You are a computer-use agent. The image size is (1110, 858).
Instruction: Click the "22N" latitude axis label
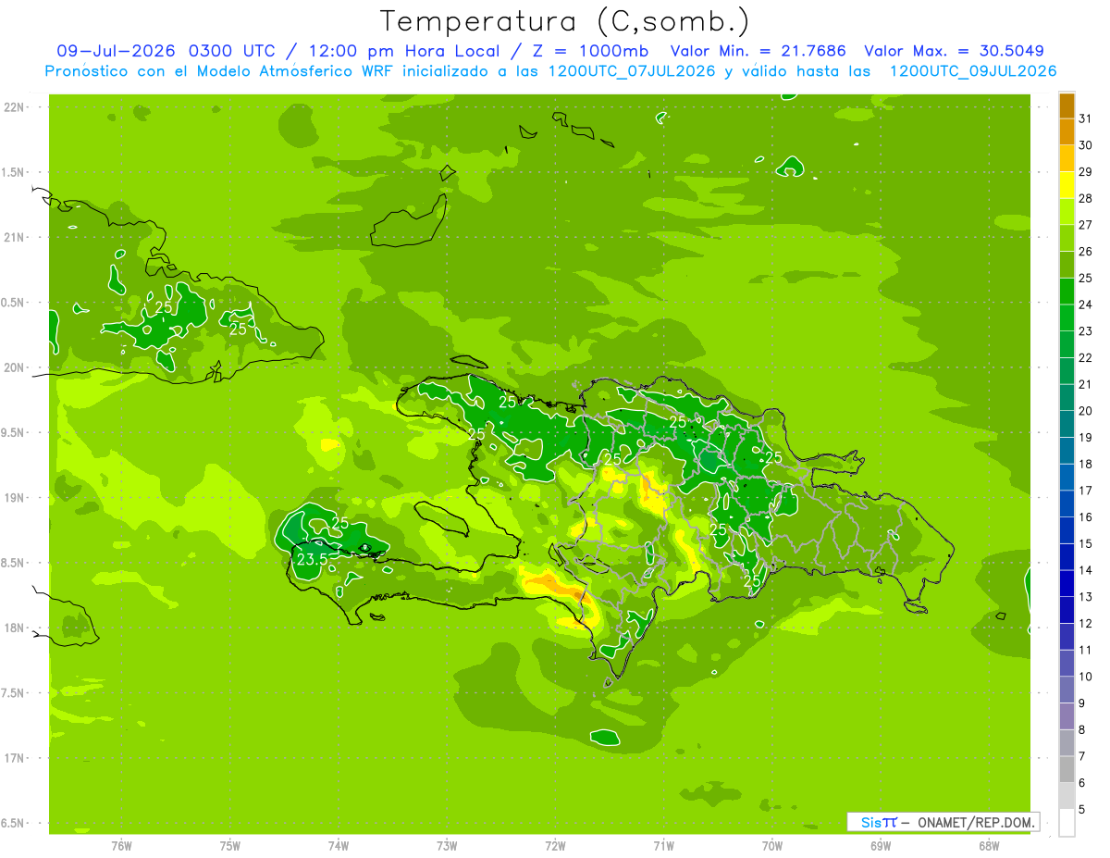(14, 107)
